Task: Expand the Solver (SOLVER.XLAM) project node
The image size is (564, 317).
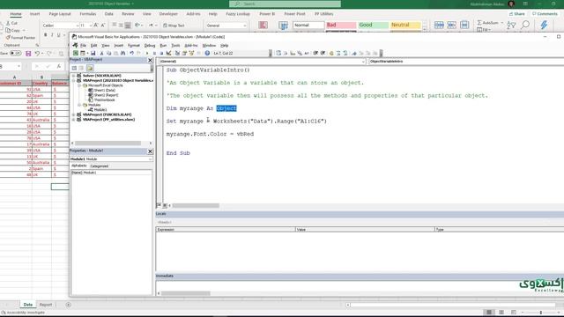Action: [74, 76]
